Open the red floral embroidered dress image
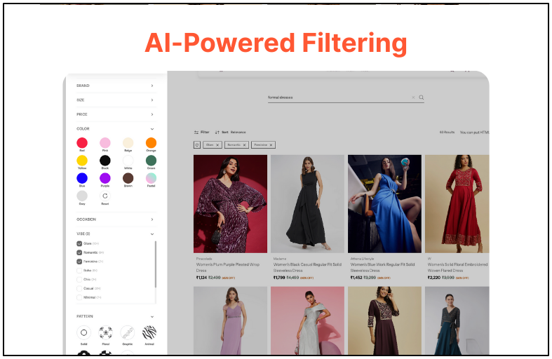Viewport: 552px width, 359px height. pos(457,204)
